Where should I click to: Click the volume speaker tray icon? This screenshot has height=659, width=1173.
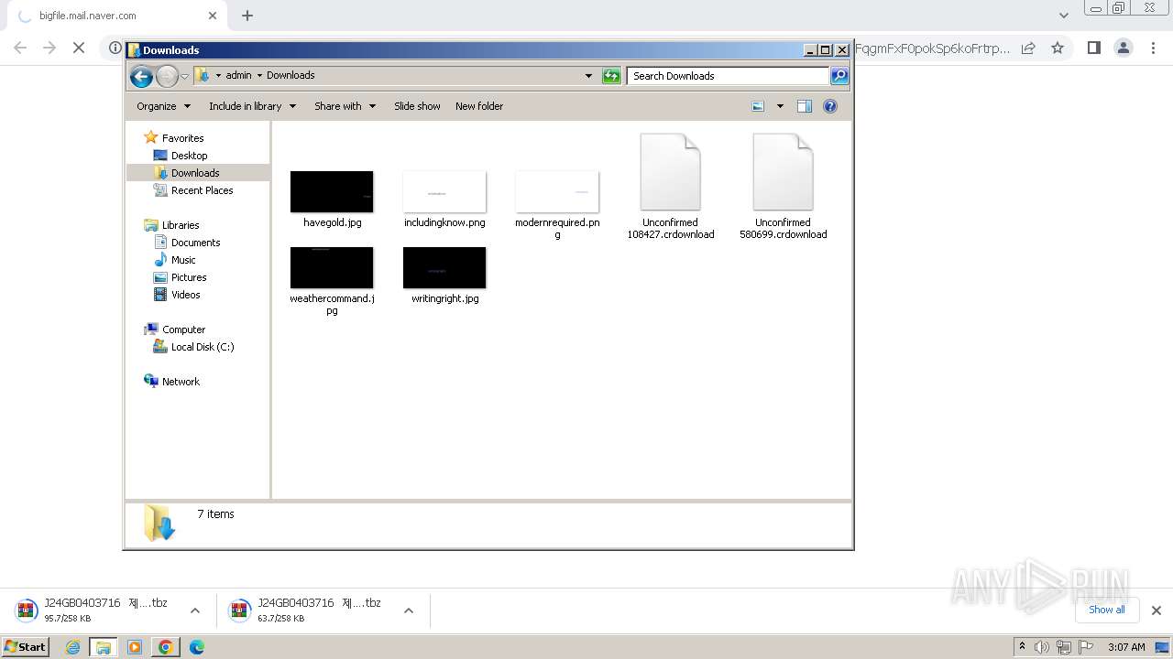[x=1042, y=647]
